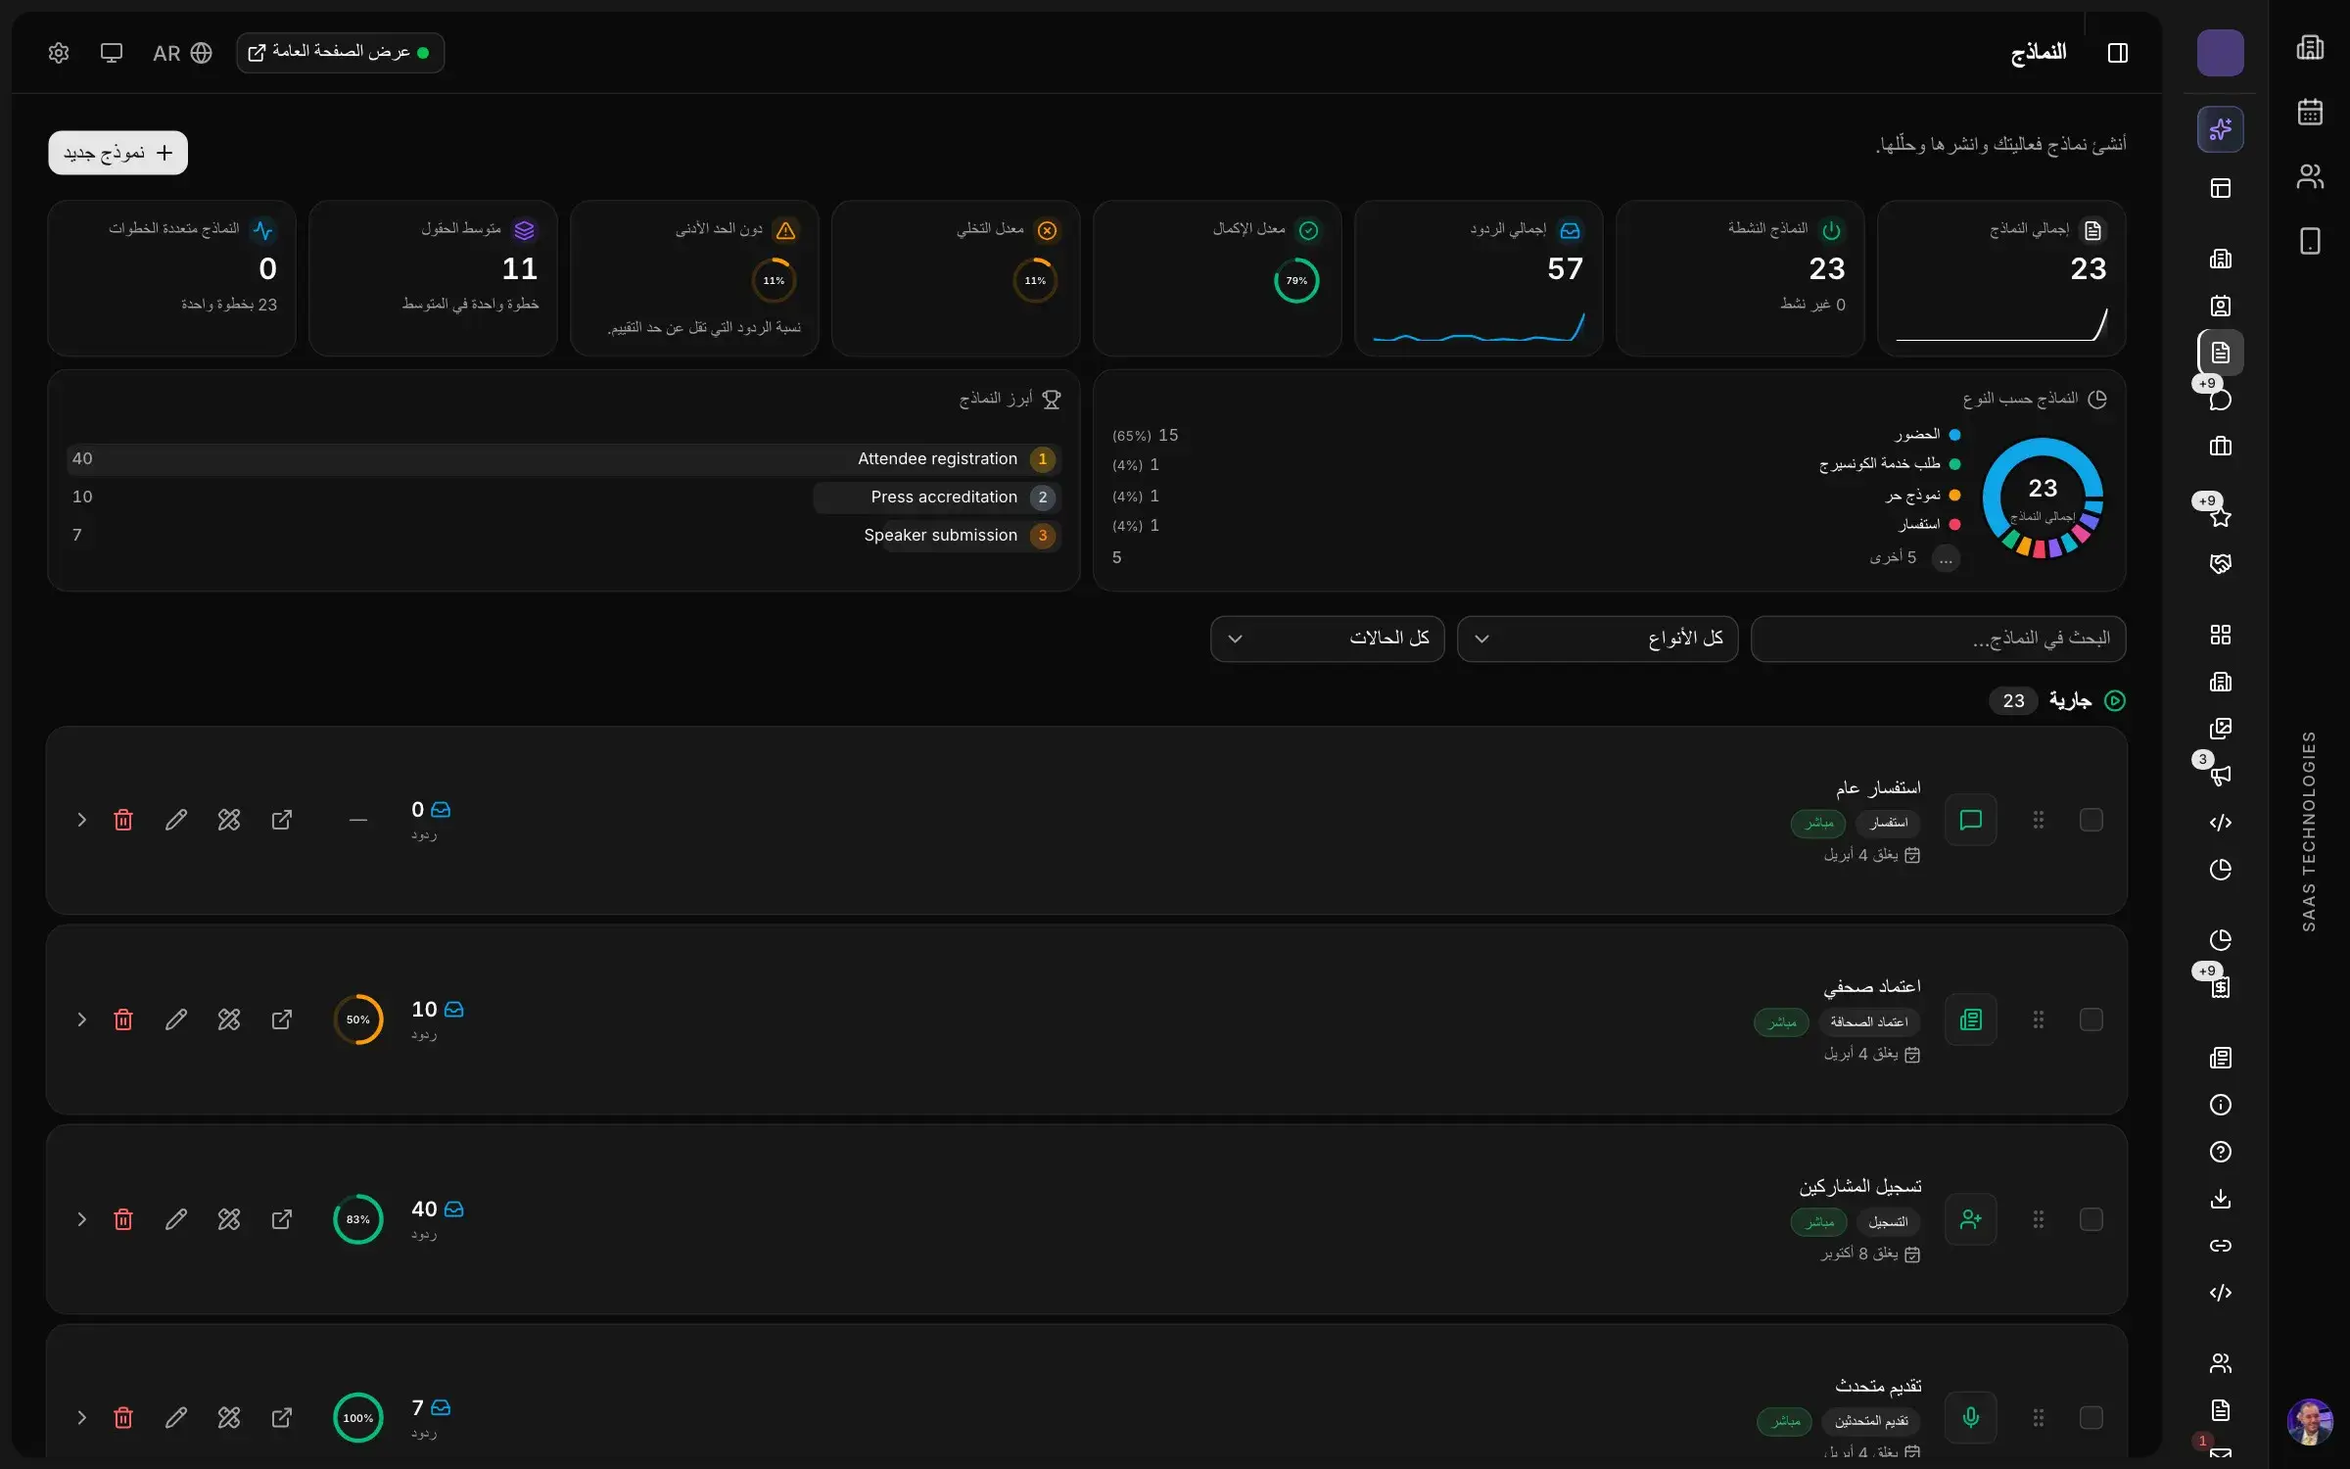Open the calendar icon in far right rail

click(x=2310, y=112)
